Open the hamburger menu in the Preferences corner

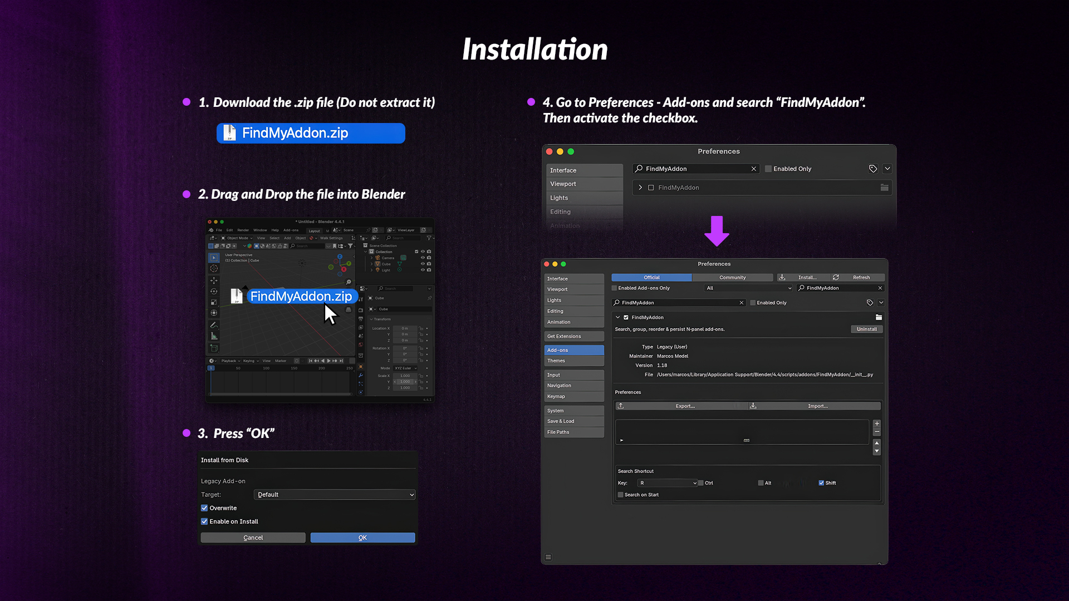(548, 557)
